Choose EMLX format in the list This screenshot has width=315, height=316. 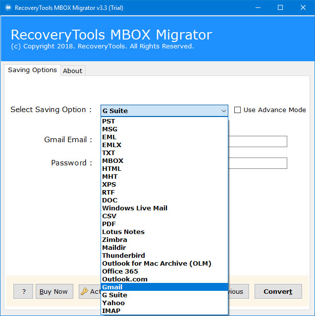[164, 145]
